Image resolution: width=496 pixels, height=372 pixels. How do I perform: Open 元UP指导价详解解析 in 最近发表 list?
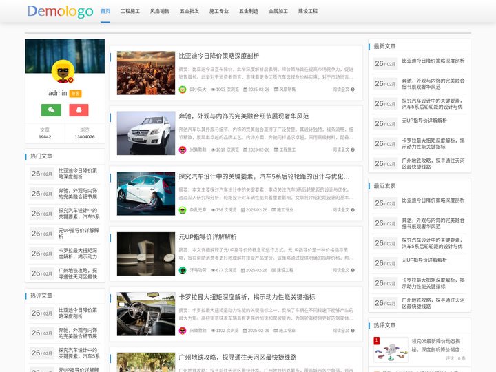[424, 260]
